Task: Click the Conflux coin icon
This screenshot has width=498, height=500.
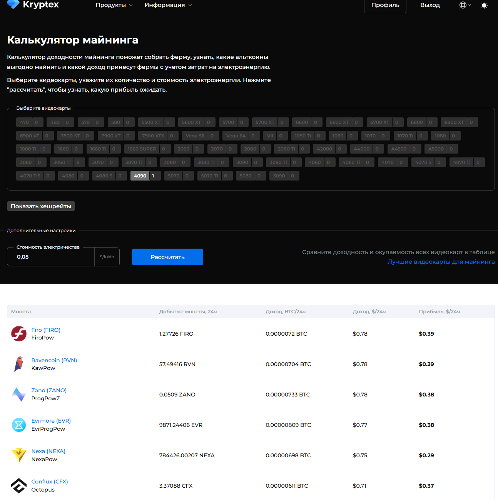Action: coord(19,486)
